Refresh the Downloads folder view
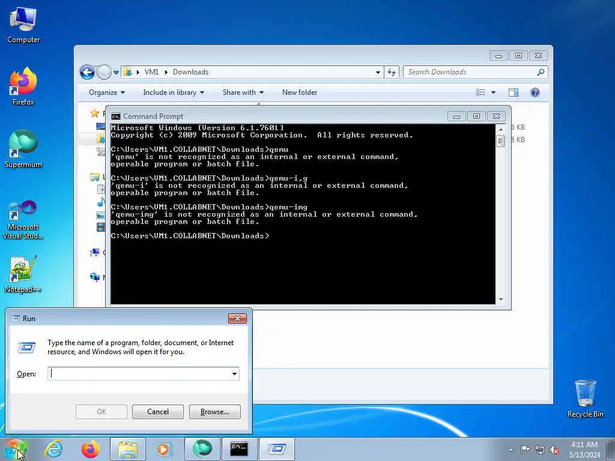615x461 pixels. pyautogui.click(x=392, y=72)
